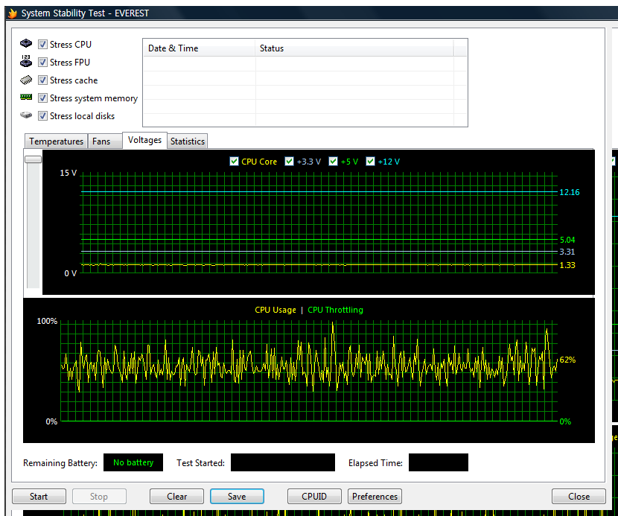Click the CPU chip icon beside Stress CPU
The height and width of the screenshot is (516, 618).
click(26, 43)
